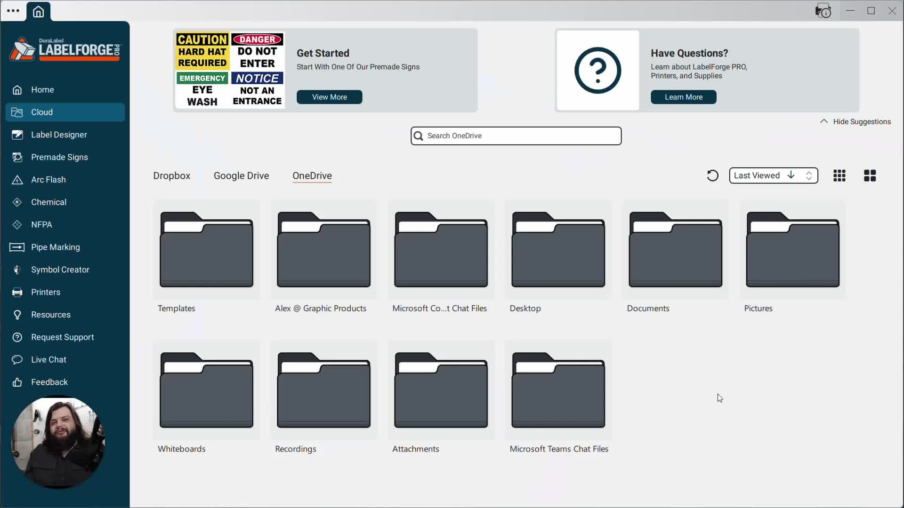Open Label Designer from sidebar menu

point(65,135)
